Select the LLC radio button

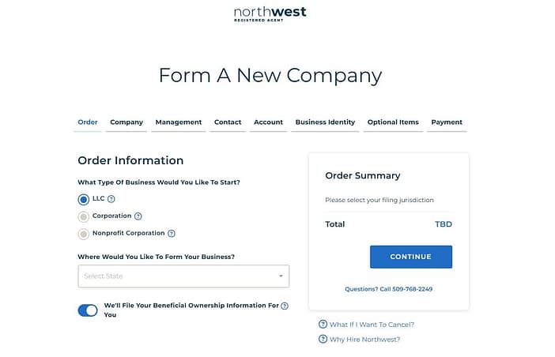pos(84,200)
